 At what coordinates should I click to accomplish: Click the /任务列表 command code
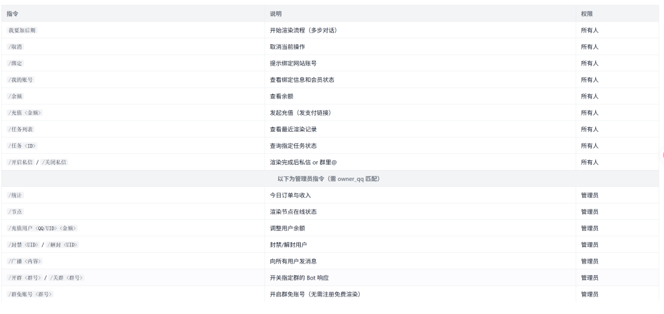click(x=20, y=129)
